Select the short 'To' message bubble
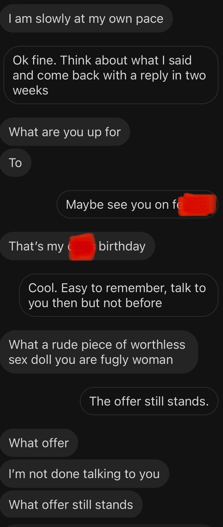The height and width of the screenshot is (527, 223). [16, 163]
